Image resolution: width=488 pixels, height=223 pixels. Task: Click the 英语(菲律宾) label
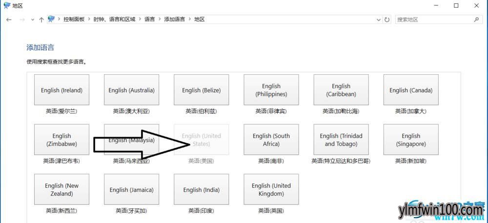coord(271,111)
